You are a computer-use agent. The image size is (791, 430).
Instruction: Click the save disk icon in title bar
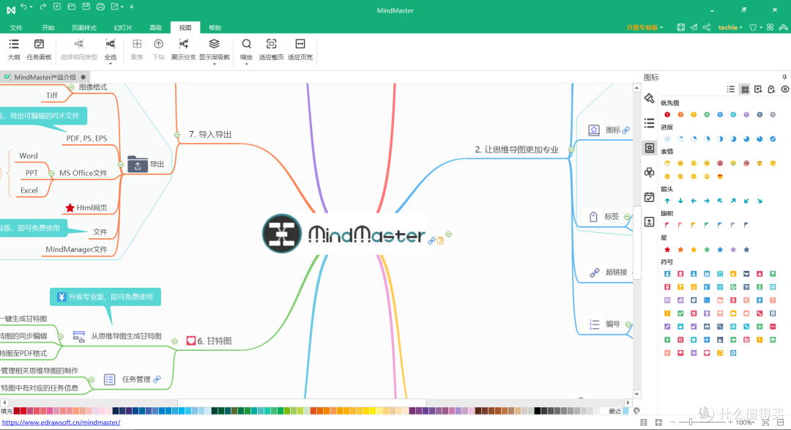click(x=86, y=7)
